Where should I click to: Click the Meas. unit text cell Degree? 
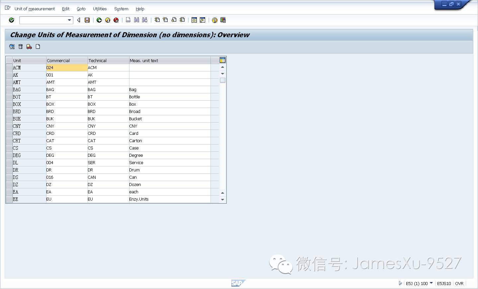[170, 155]
